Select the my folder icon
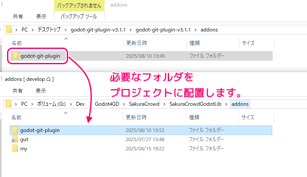Image resolution: width=307 pixels, height=177 pixels. tap(15, 149)
